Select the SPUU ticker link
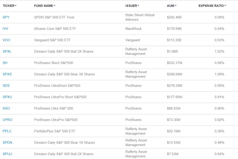Image resolution: width=238 pixels, height=159 pixels. click(7, 154)
